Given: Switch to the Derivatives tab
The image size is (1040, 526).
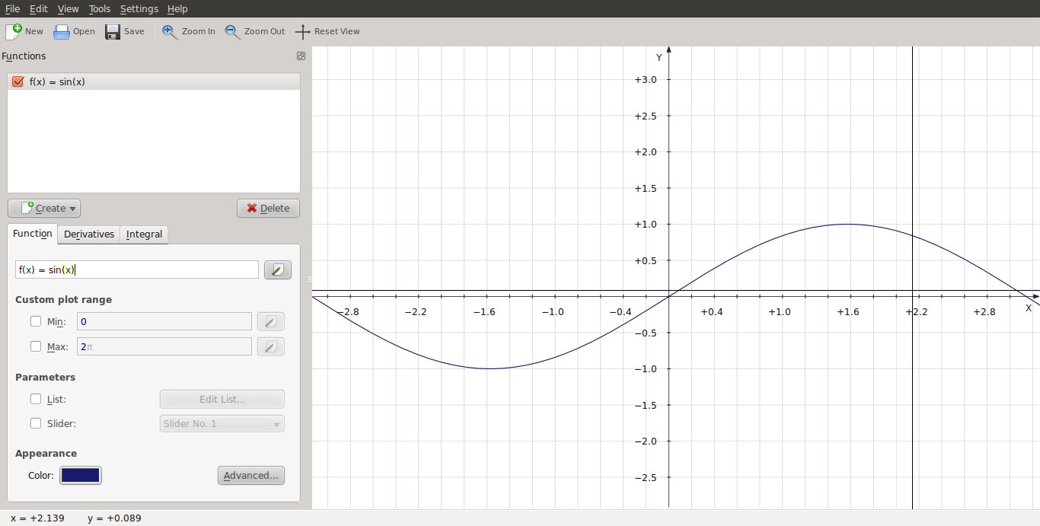Looking at the screenshot, I should (89, 234).
